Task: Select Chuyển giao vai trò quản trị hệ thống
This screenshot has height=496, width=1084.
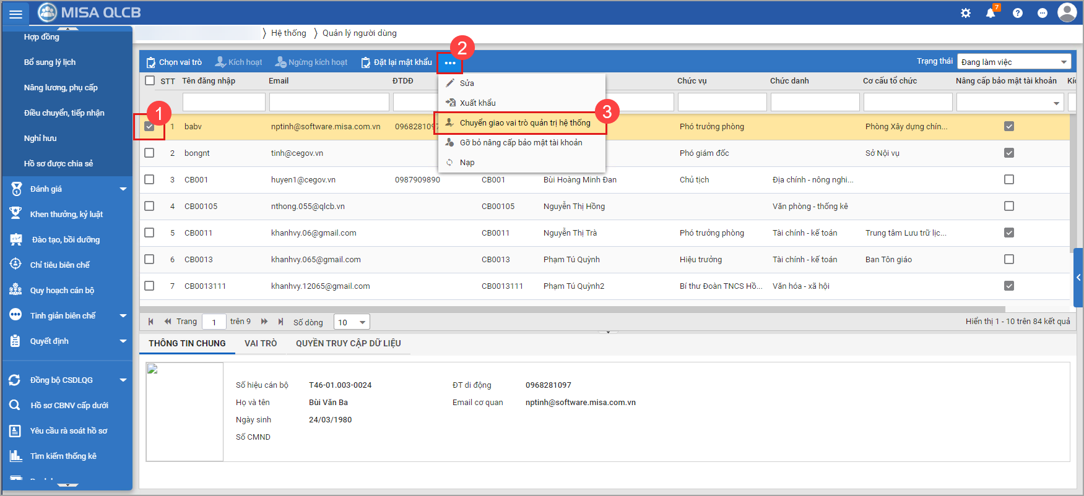Action: pos(524,123)
